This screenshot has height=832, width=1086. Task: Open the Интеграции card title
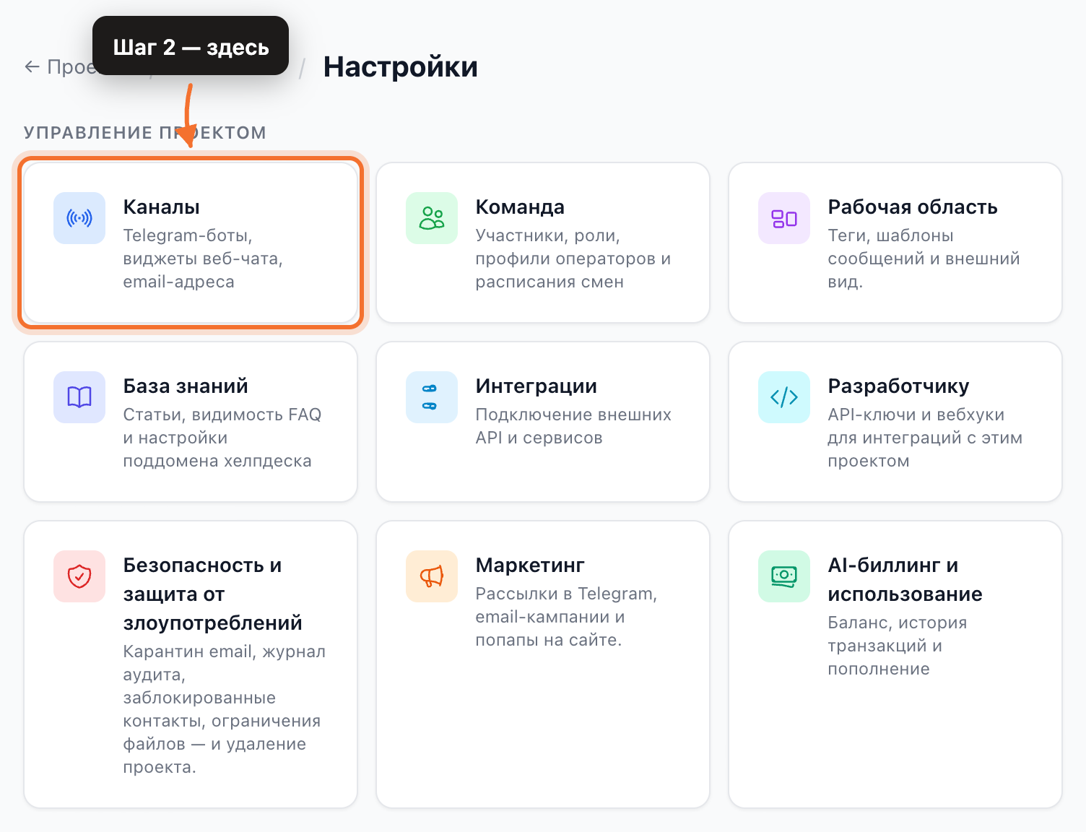[536, 386]
